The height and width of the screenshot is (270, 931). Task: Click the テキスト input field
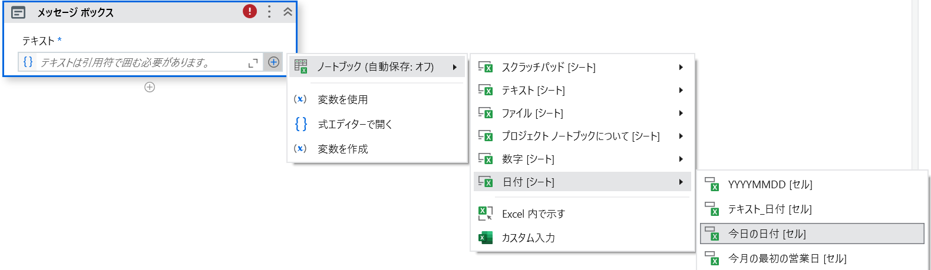(141, 62)
